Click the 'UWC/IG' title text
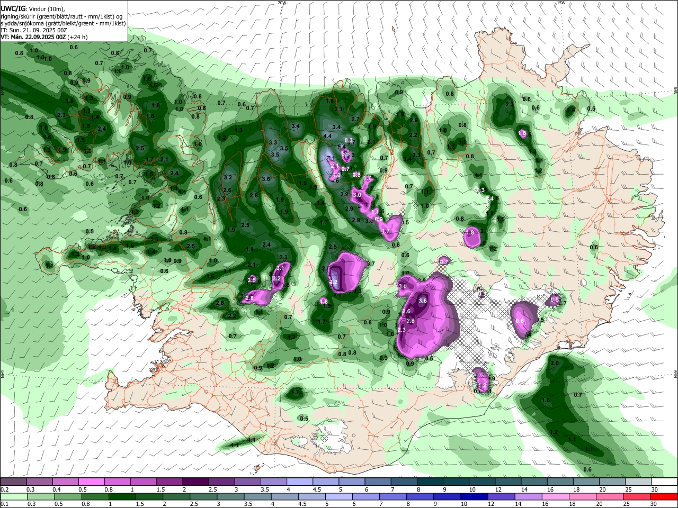Screen dimensions: 678x508 click(x=13, y=9)
